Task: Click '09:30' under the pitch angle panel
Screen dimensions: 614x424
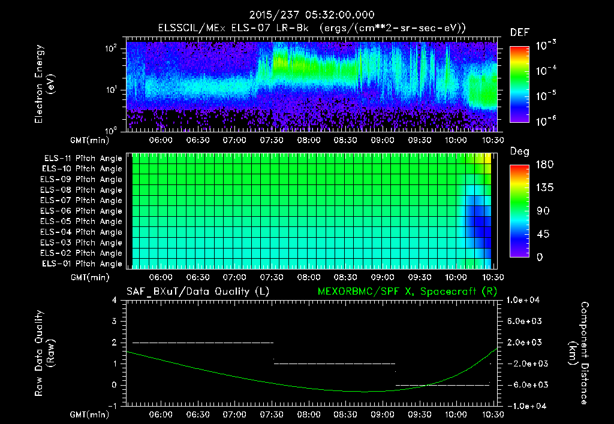Action: point(419,277)
